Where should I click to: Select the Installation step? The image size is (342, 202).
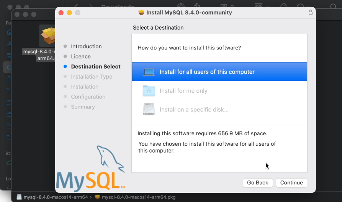tap(85, 87)
